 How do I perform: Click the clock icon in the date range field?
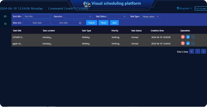click(80, 23)
